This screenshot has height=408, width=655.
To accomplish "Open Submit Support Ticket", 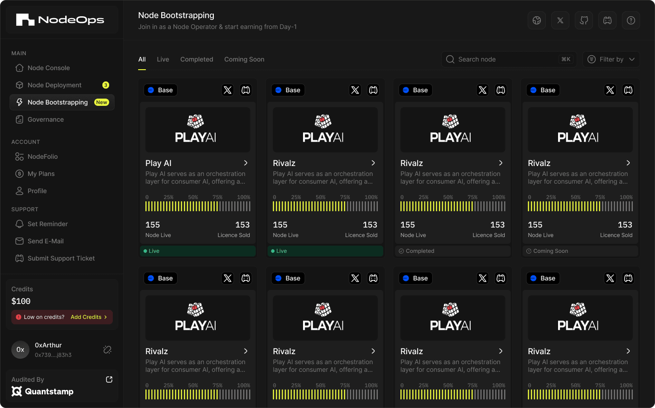I will click(62, 258).
